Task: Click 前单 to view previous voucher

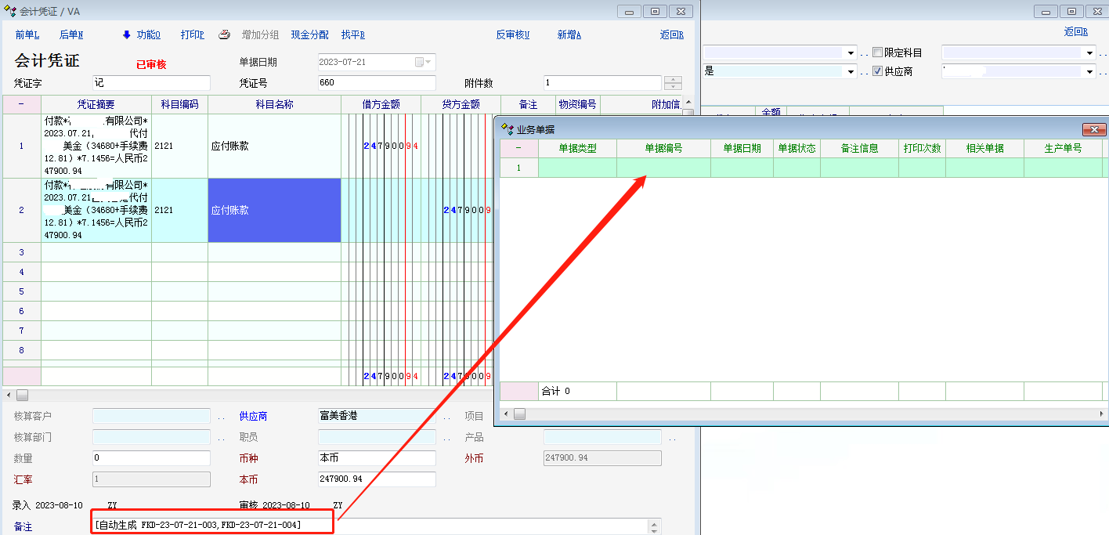Action: [x=27, y=35]
